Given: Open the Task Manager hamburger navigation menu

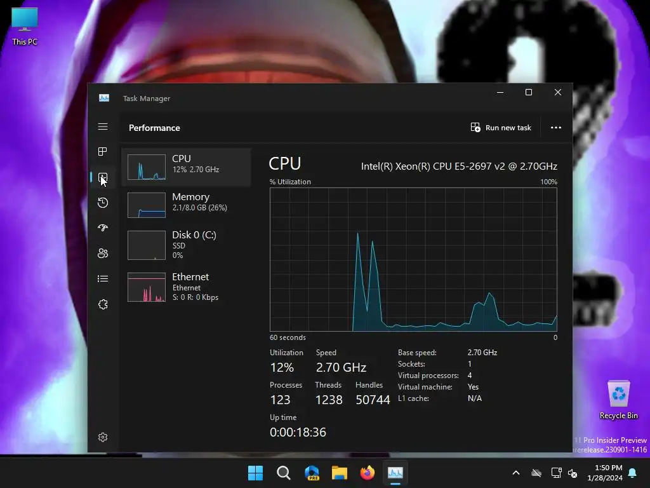Looking at the screenshot, I should (103, 126).
